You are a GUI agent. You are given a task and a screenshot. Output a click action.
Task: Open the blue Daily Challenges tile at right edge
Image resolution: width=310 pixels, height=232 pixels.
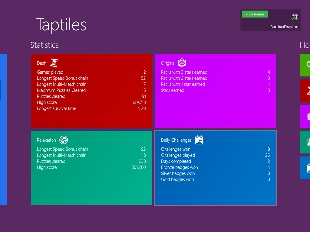coord(305,168)
